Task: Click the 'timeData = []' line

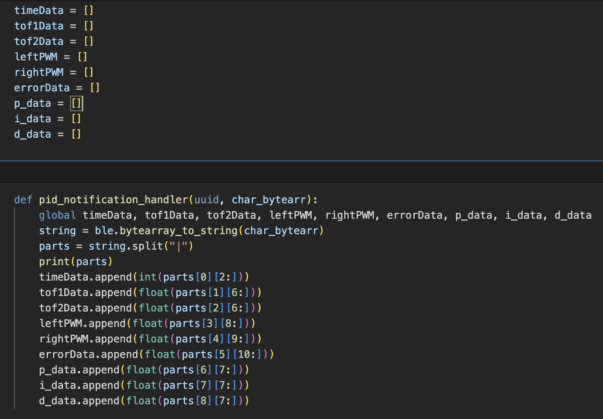Action: point(54,10)
